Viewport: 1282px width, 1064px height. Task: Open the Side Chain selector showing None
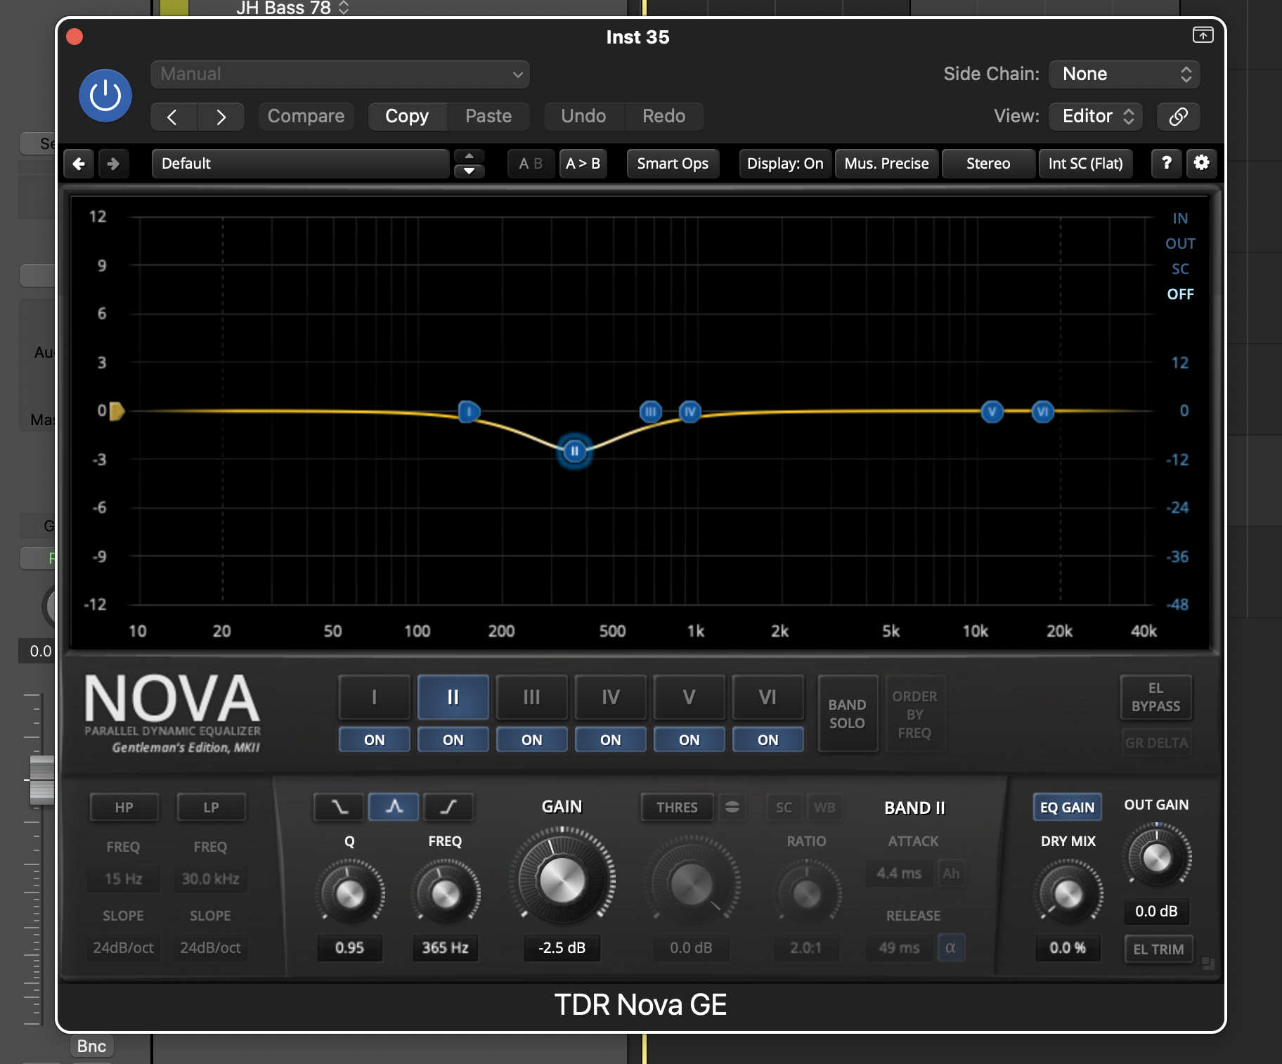pos(1123,74)
